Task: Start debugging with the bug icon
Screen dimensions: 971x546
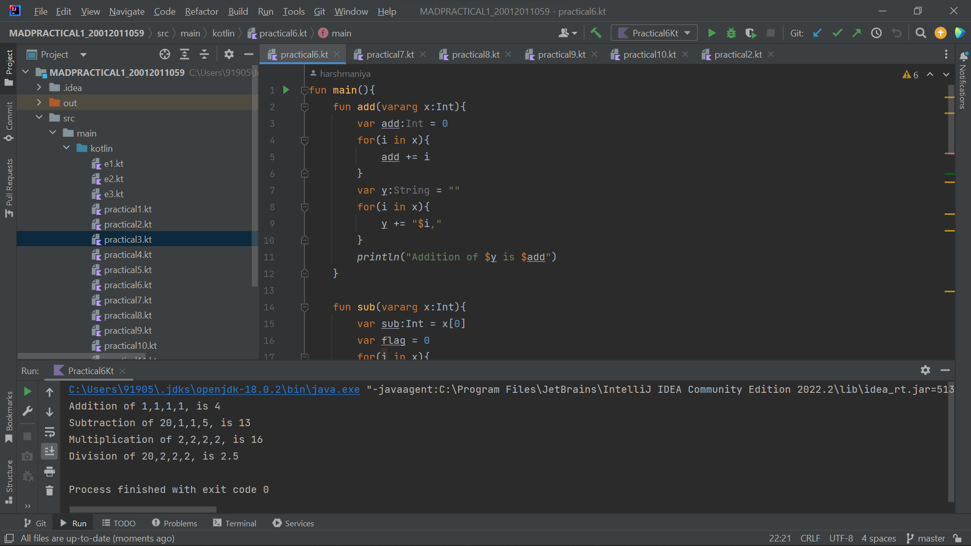Action: pos(731,33)
